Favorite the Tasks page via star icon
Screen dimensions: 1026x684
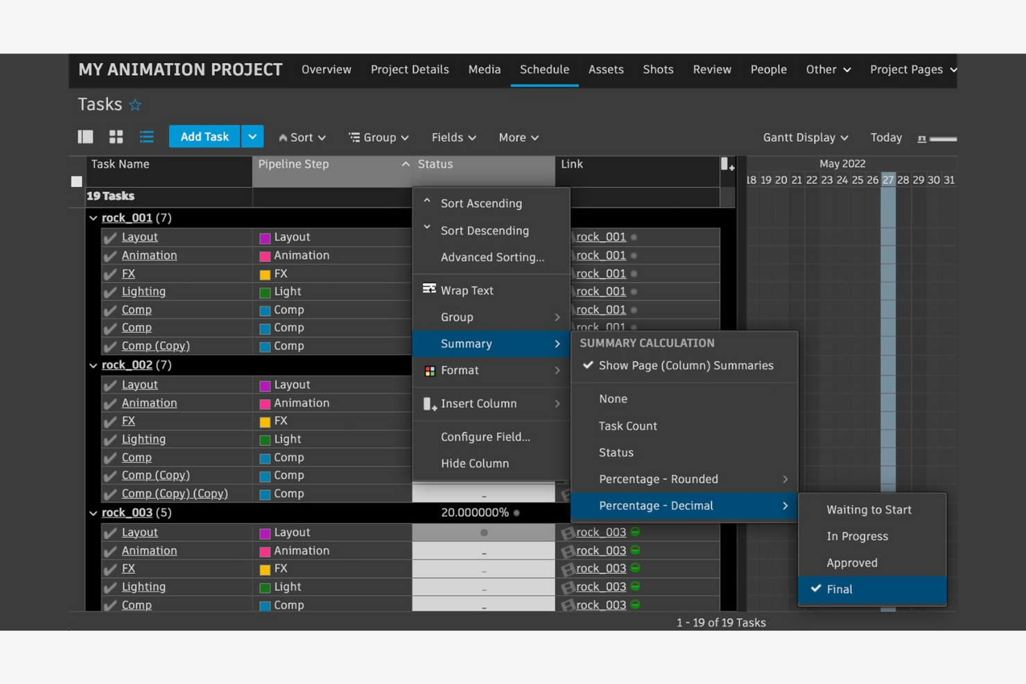135,104
